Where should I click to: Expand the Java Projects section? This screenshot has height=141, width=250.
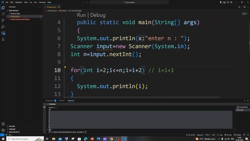point(14,132)
